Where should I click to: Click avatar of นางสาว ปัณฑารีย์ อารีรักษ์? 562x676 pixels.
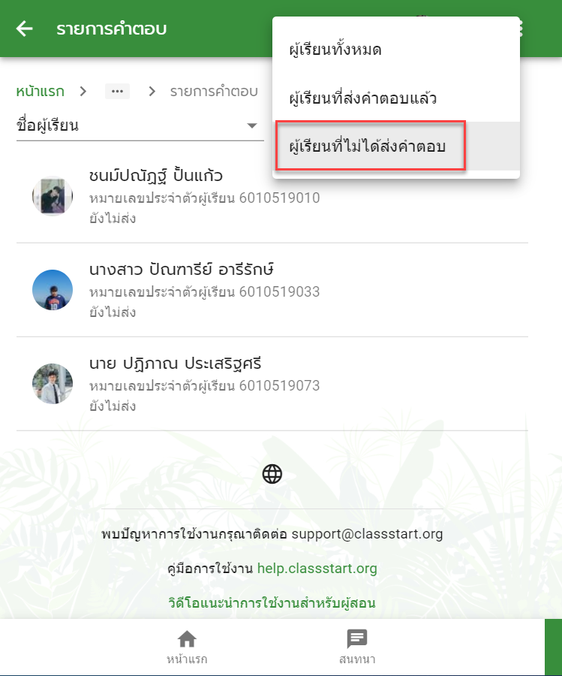coord(53,290)
